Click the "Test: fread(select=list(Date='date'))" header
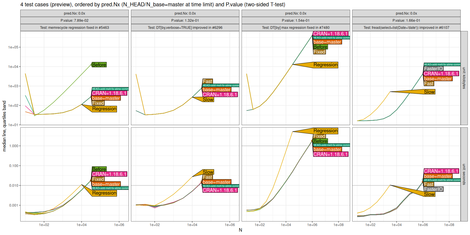This screenshot has width=470, height=235. coord(406,28)
